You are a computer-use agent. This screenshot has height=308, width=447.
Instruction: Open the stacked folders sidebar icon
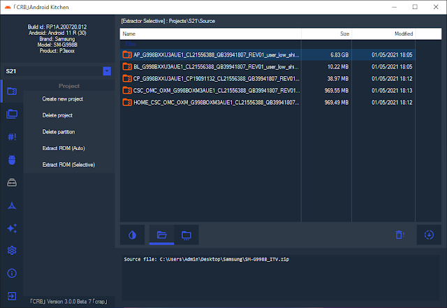click(x=12, y=114)
